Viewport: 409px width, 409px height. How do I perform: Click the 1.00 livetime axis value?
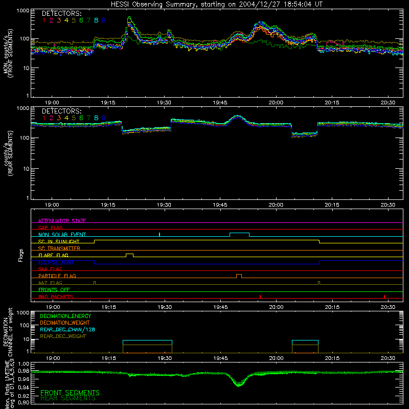24,364
